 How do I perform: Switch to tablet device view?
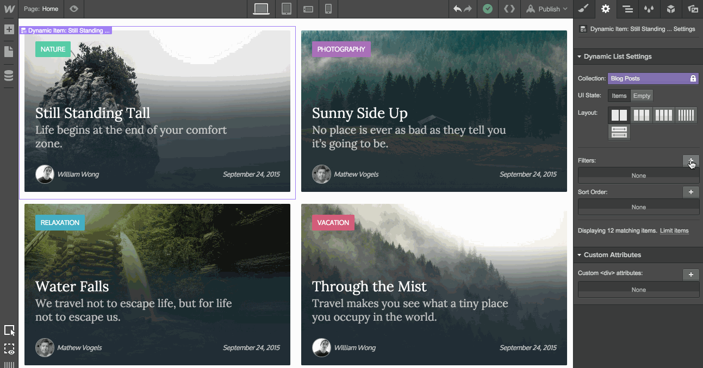tap(287, 9)
